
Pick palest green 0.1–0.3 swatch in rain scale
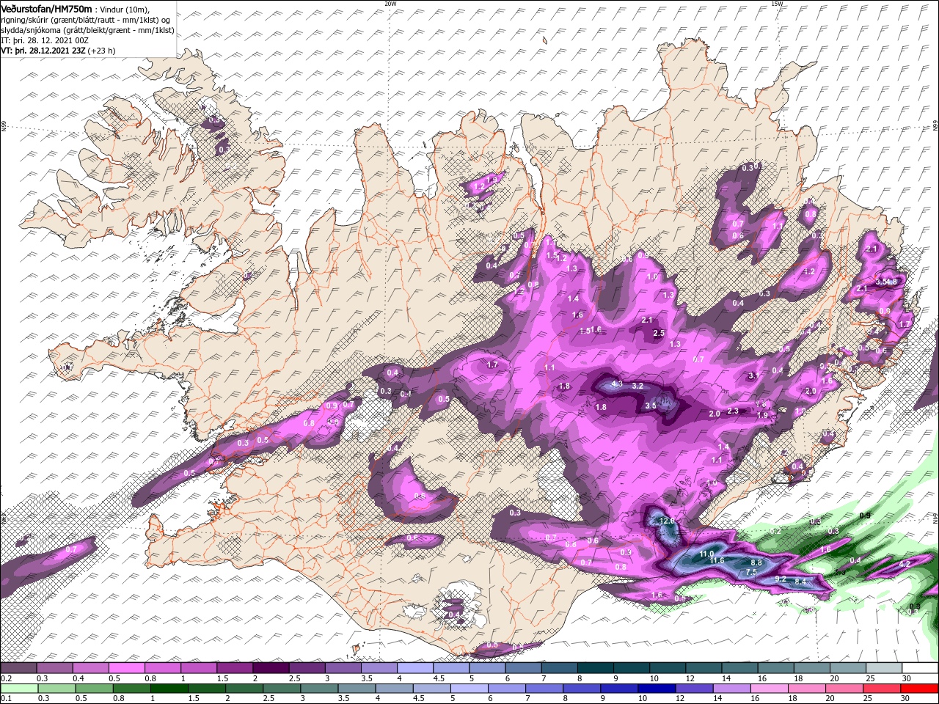(19, 689)
